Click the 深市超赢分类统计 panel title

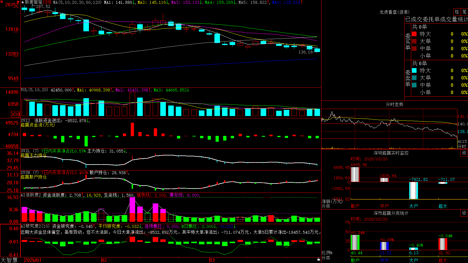coord(391,213)
